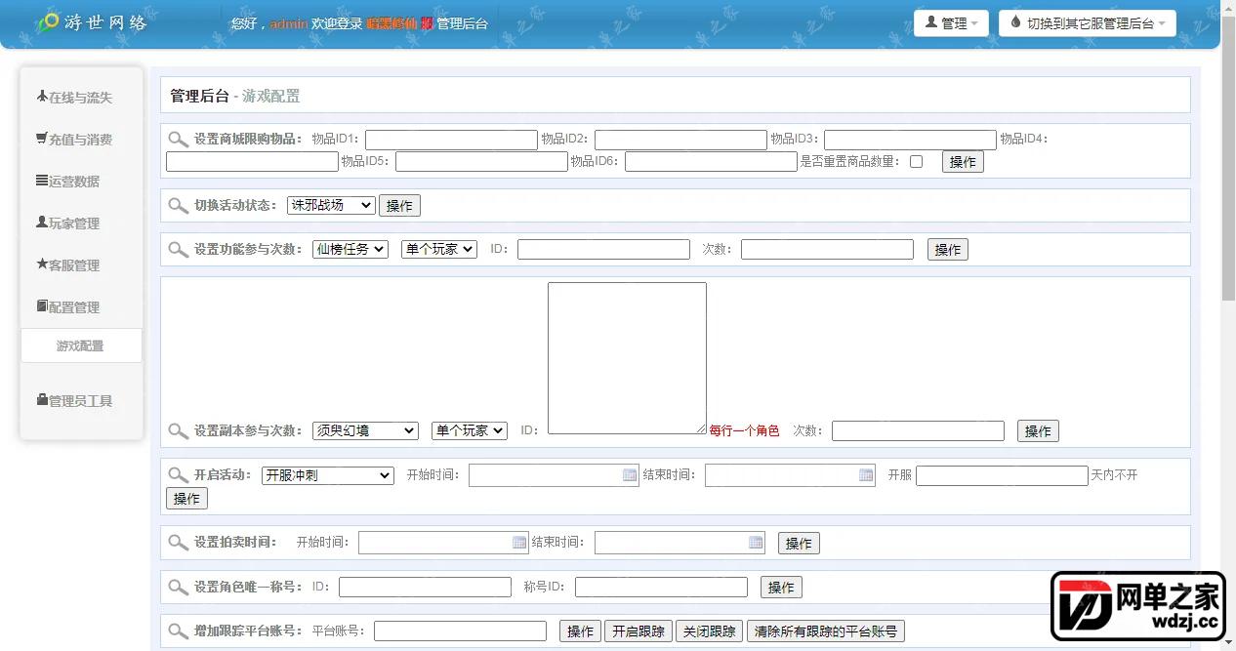Open the 管理 user dropdown menu
The height and width of the screenshot is (651, 1236).
click(952, 23)
